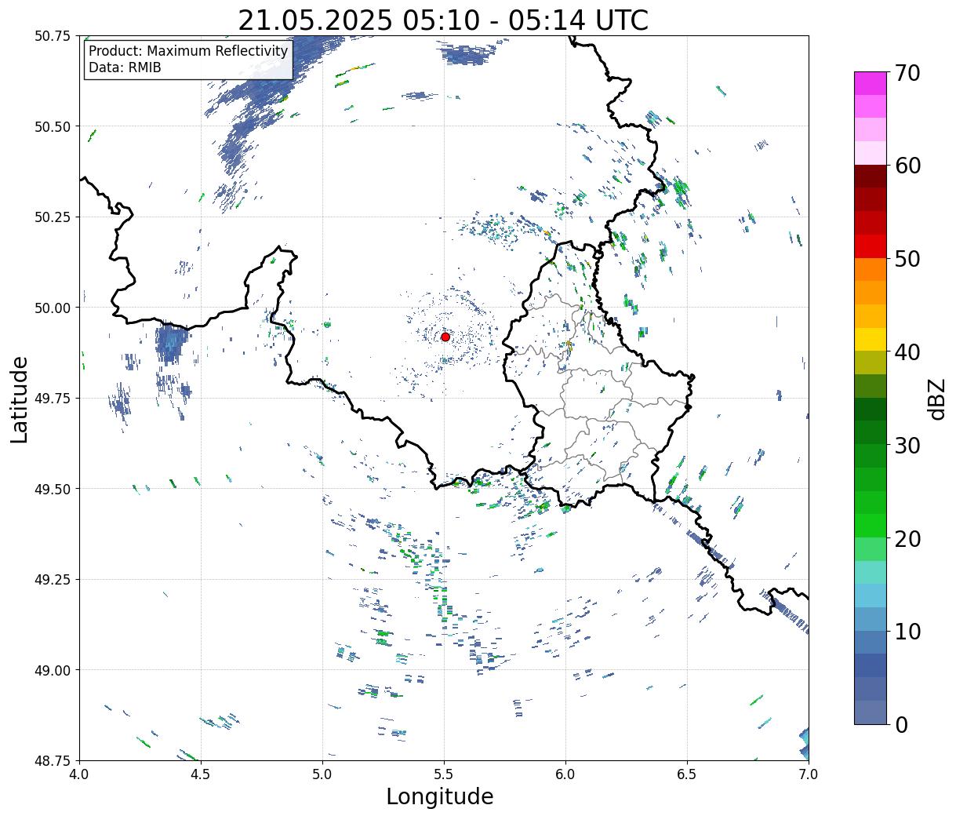The height and width of the screenshot is (816, 956).
Task: Click longitude tick label 4.0
Action: point(79,774)
